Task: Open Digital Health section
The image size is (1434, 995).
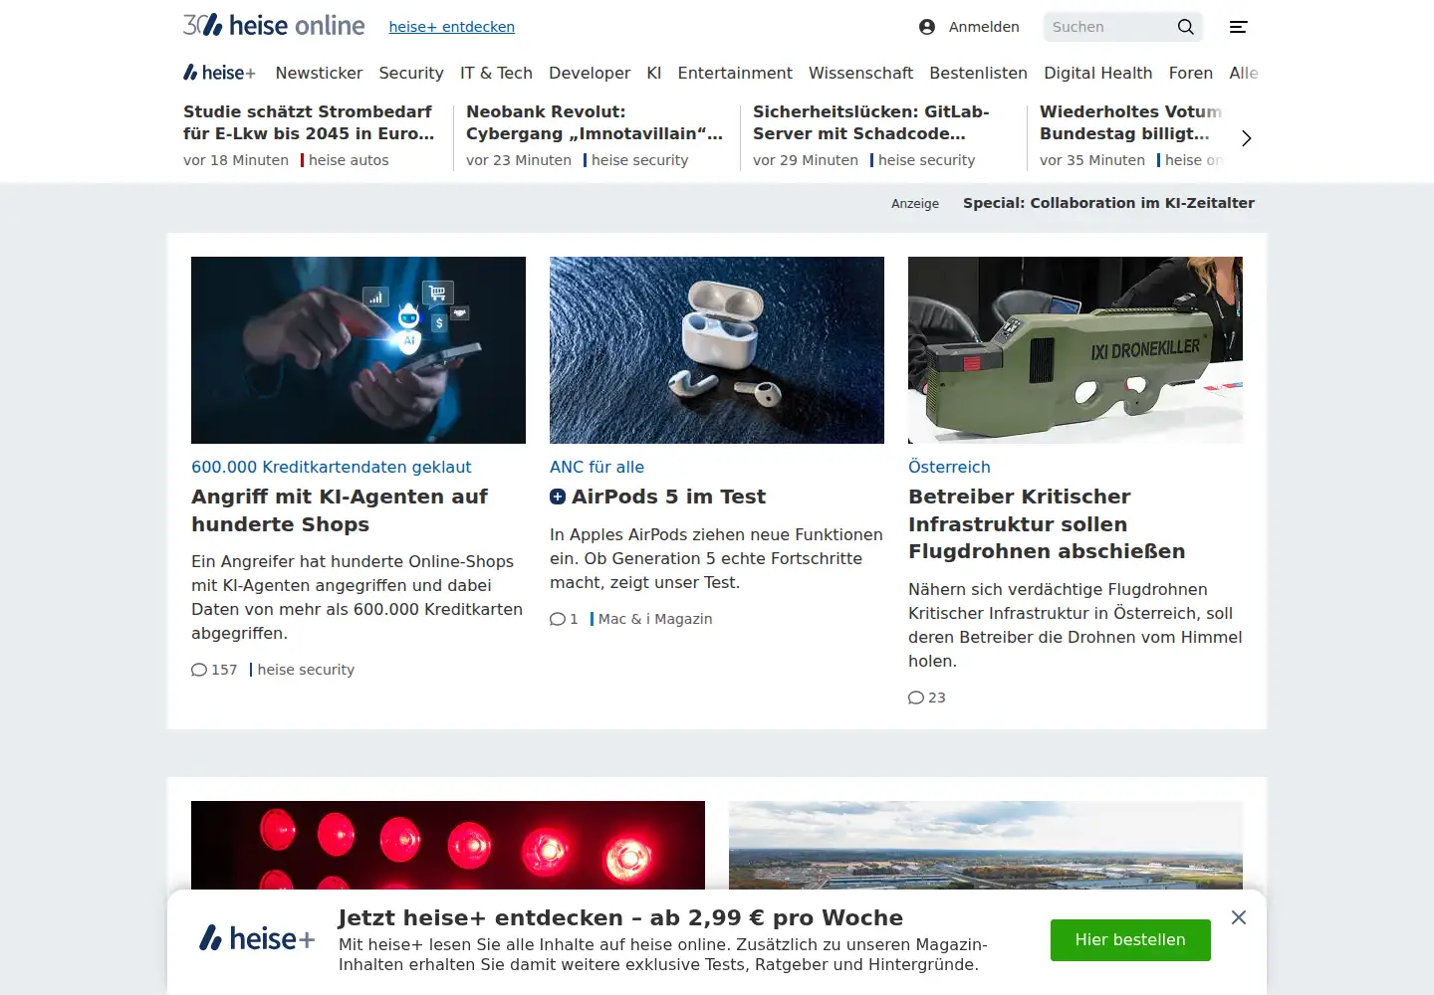Action: pos(1097,73)
